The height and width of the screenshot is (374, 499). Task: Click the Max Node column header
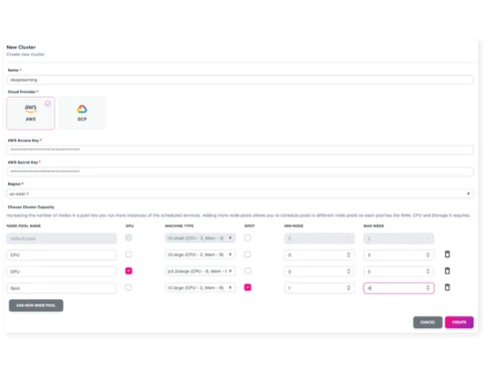pyautogui.click(x=373, y=225)
